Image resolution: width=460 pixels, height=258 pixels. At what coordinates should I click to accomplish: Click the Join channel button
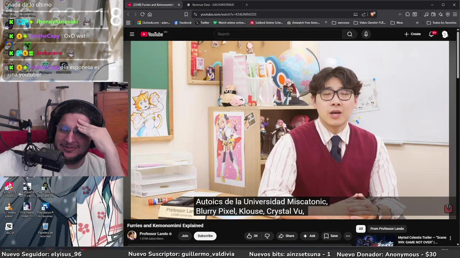click(x=185, y=236)
